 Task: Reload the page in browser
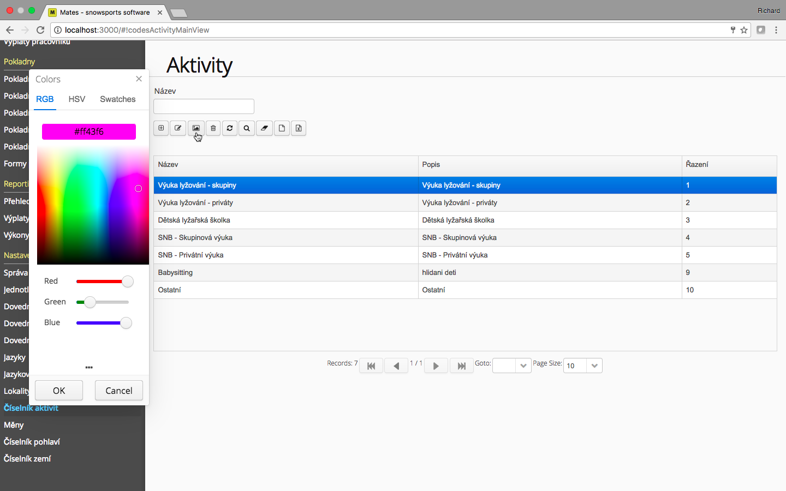coord(40,30)
